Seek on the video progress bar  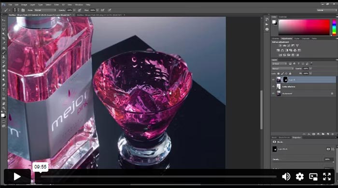coord(158,176)
